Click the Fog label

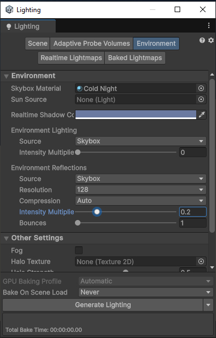(17, 251)
